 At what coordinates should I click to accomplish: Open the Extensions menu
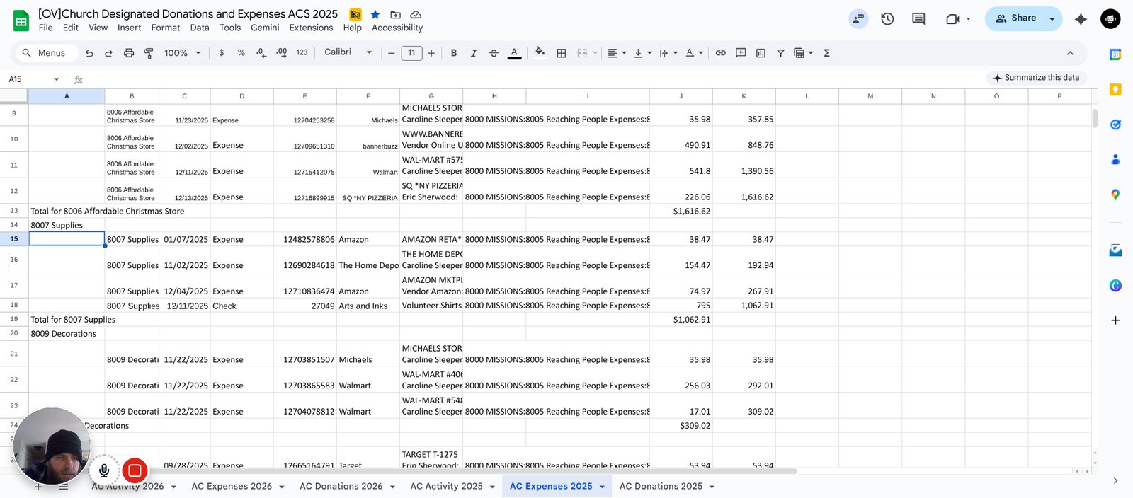(x=311, y=28)
